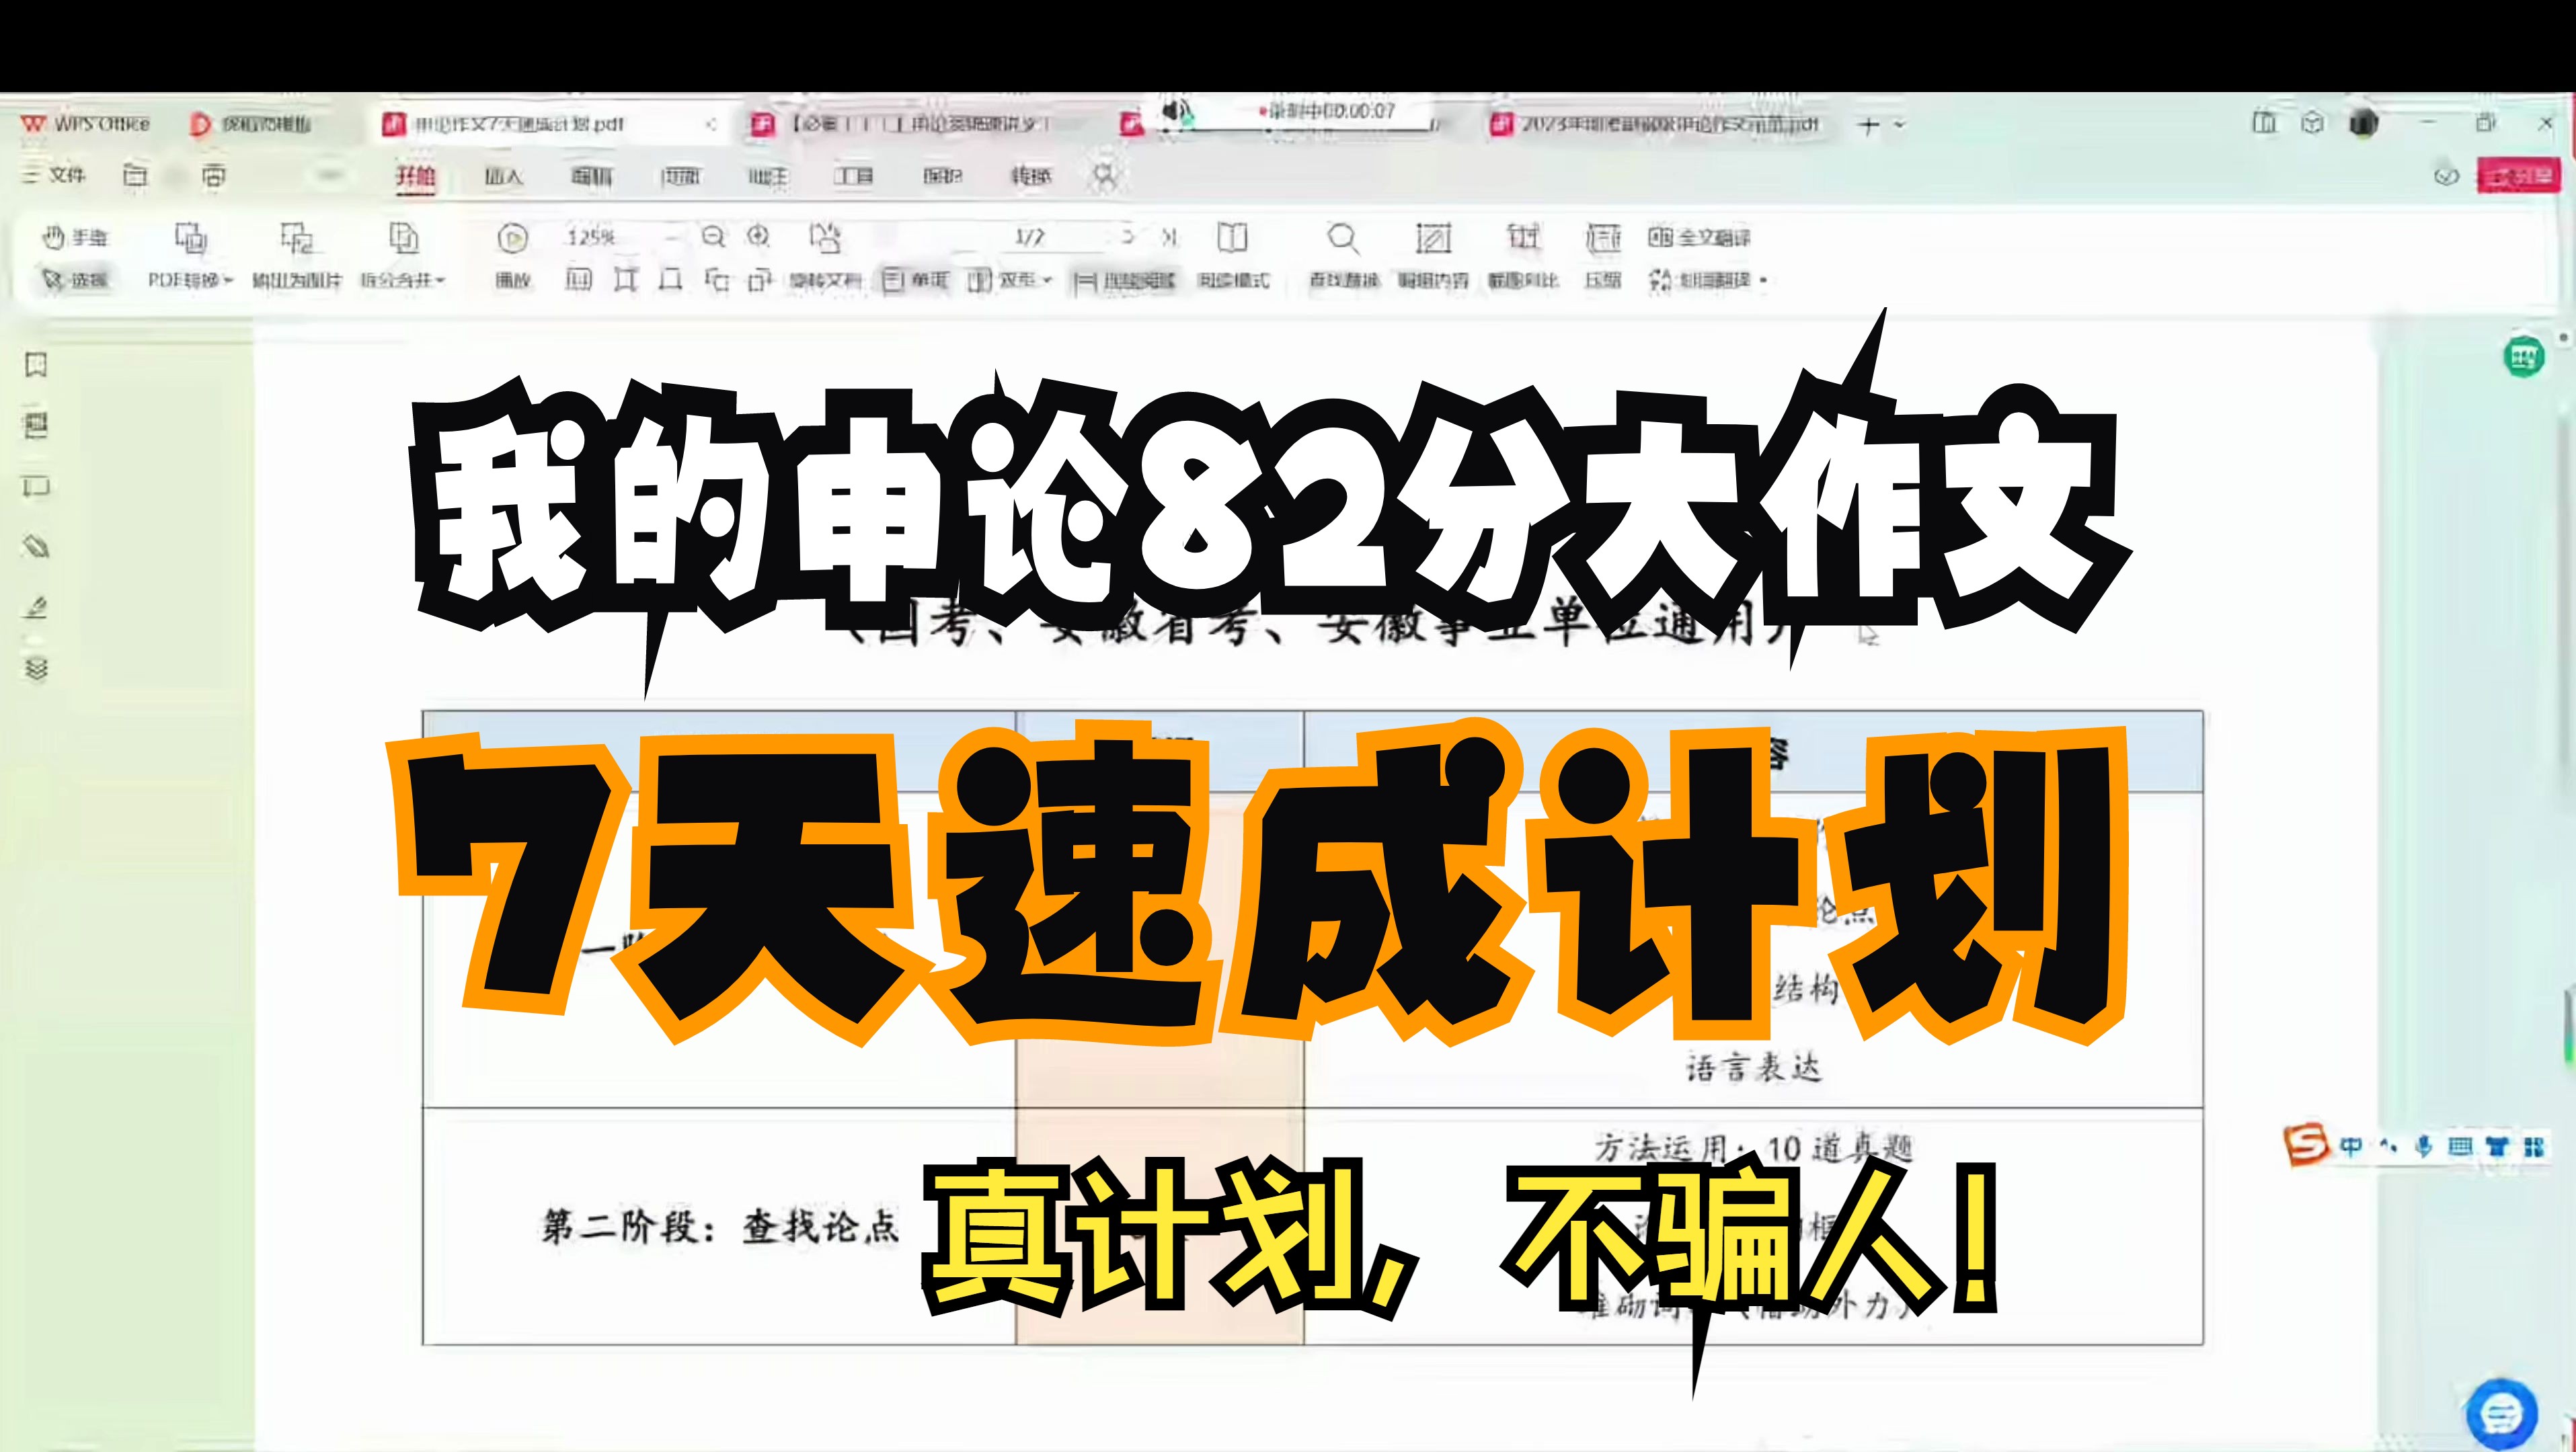The image size is (2576, 1452).
Task: Select the 转换 ribbon tab
Action: pyautogui.click(x=1031, y=177)
